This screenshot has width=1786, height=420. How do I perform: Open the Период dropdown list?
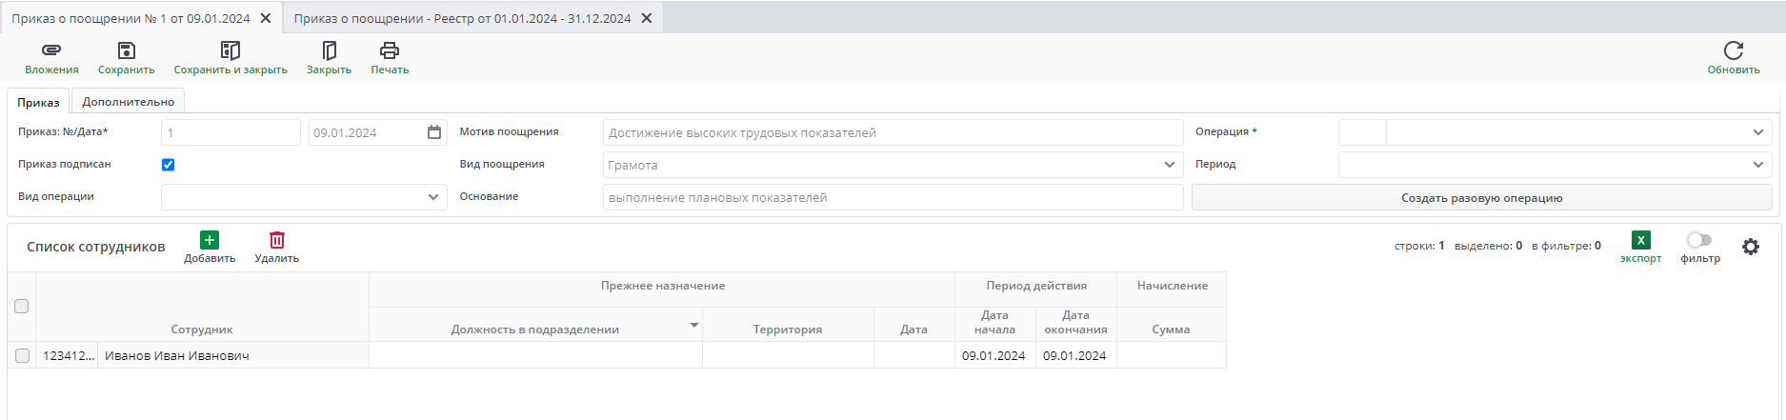coord(1757,165)
